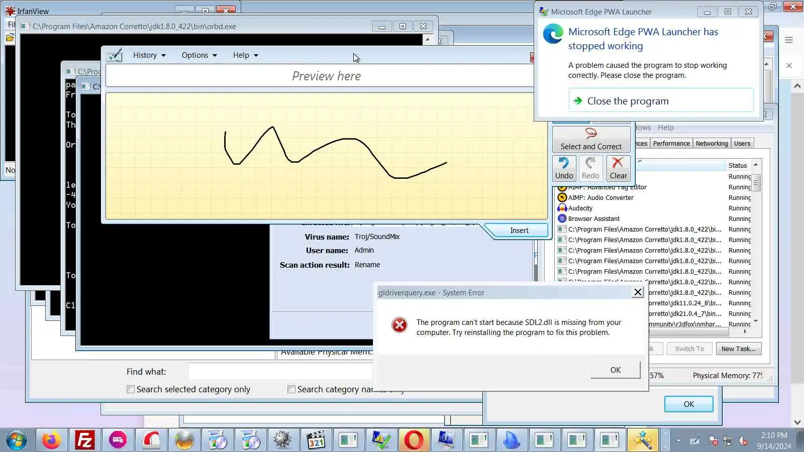804x452 pixels.
Task: Expand the Options dropdown in Math Input Panel
Action: tap(199, 55)
